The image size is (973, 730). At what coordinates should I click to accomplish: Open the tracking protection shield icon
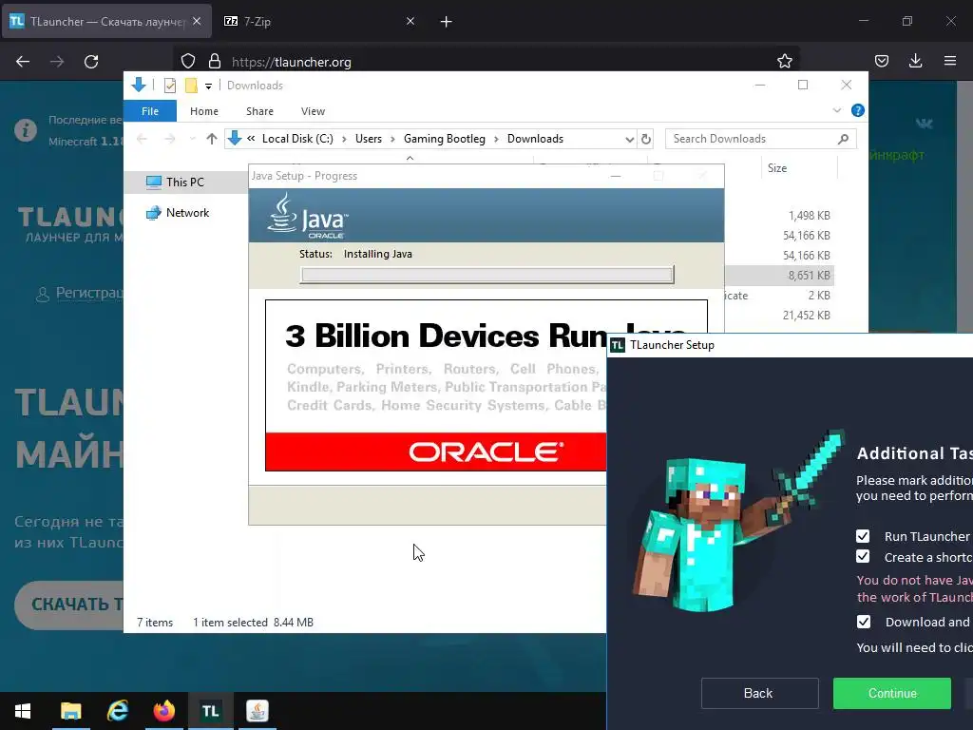point(188,62)
